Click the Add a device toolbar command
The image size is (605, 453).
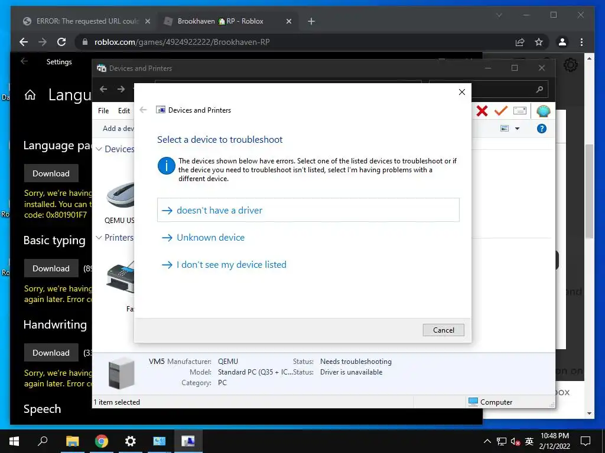[118, 129]
